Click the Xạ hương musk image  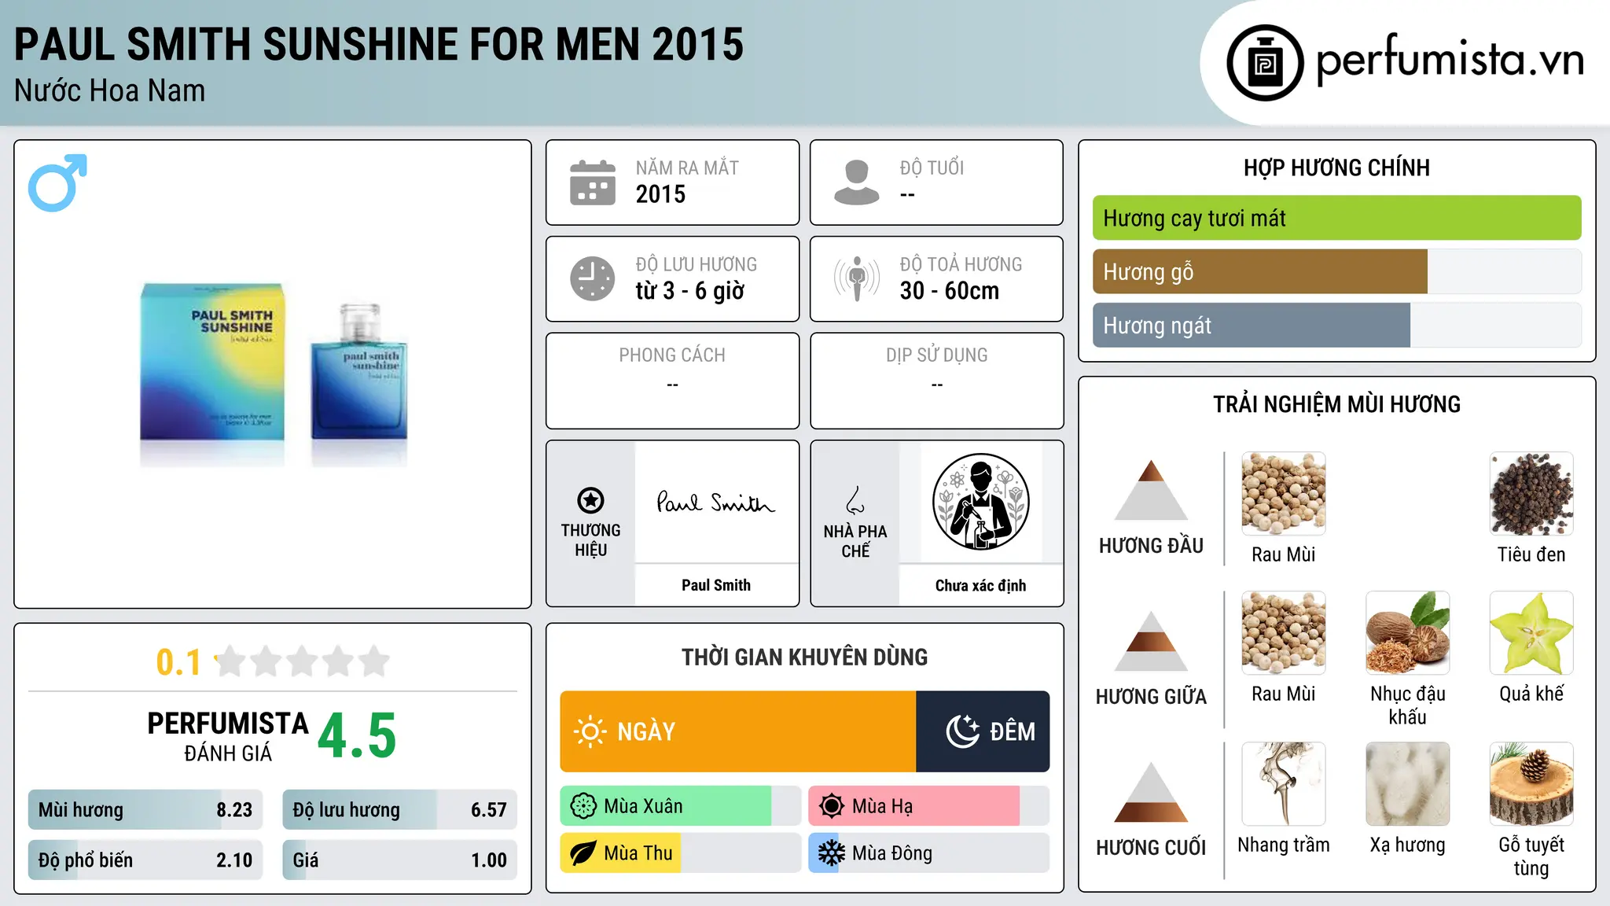[x=1408, y=784]
